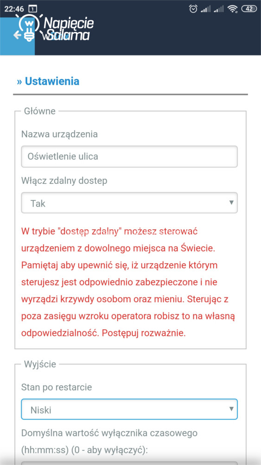This screenshot has height=465, width=261.
Task: Click the lightbulb plug logo icon
Action: pyautogui.click(x=29, y=27)
